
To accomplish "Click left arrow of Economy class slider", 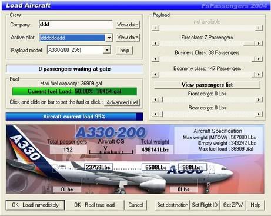I will pos(156,74).
